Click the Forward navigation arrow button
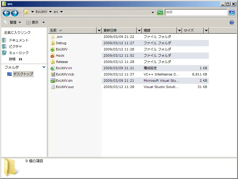Screen dimensions: 238x179 click(15, 13)
